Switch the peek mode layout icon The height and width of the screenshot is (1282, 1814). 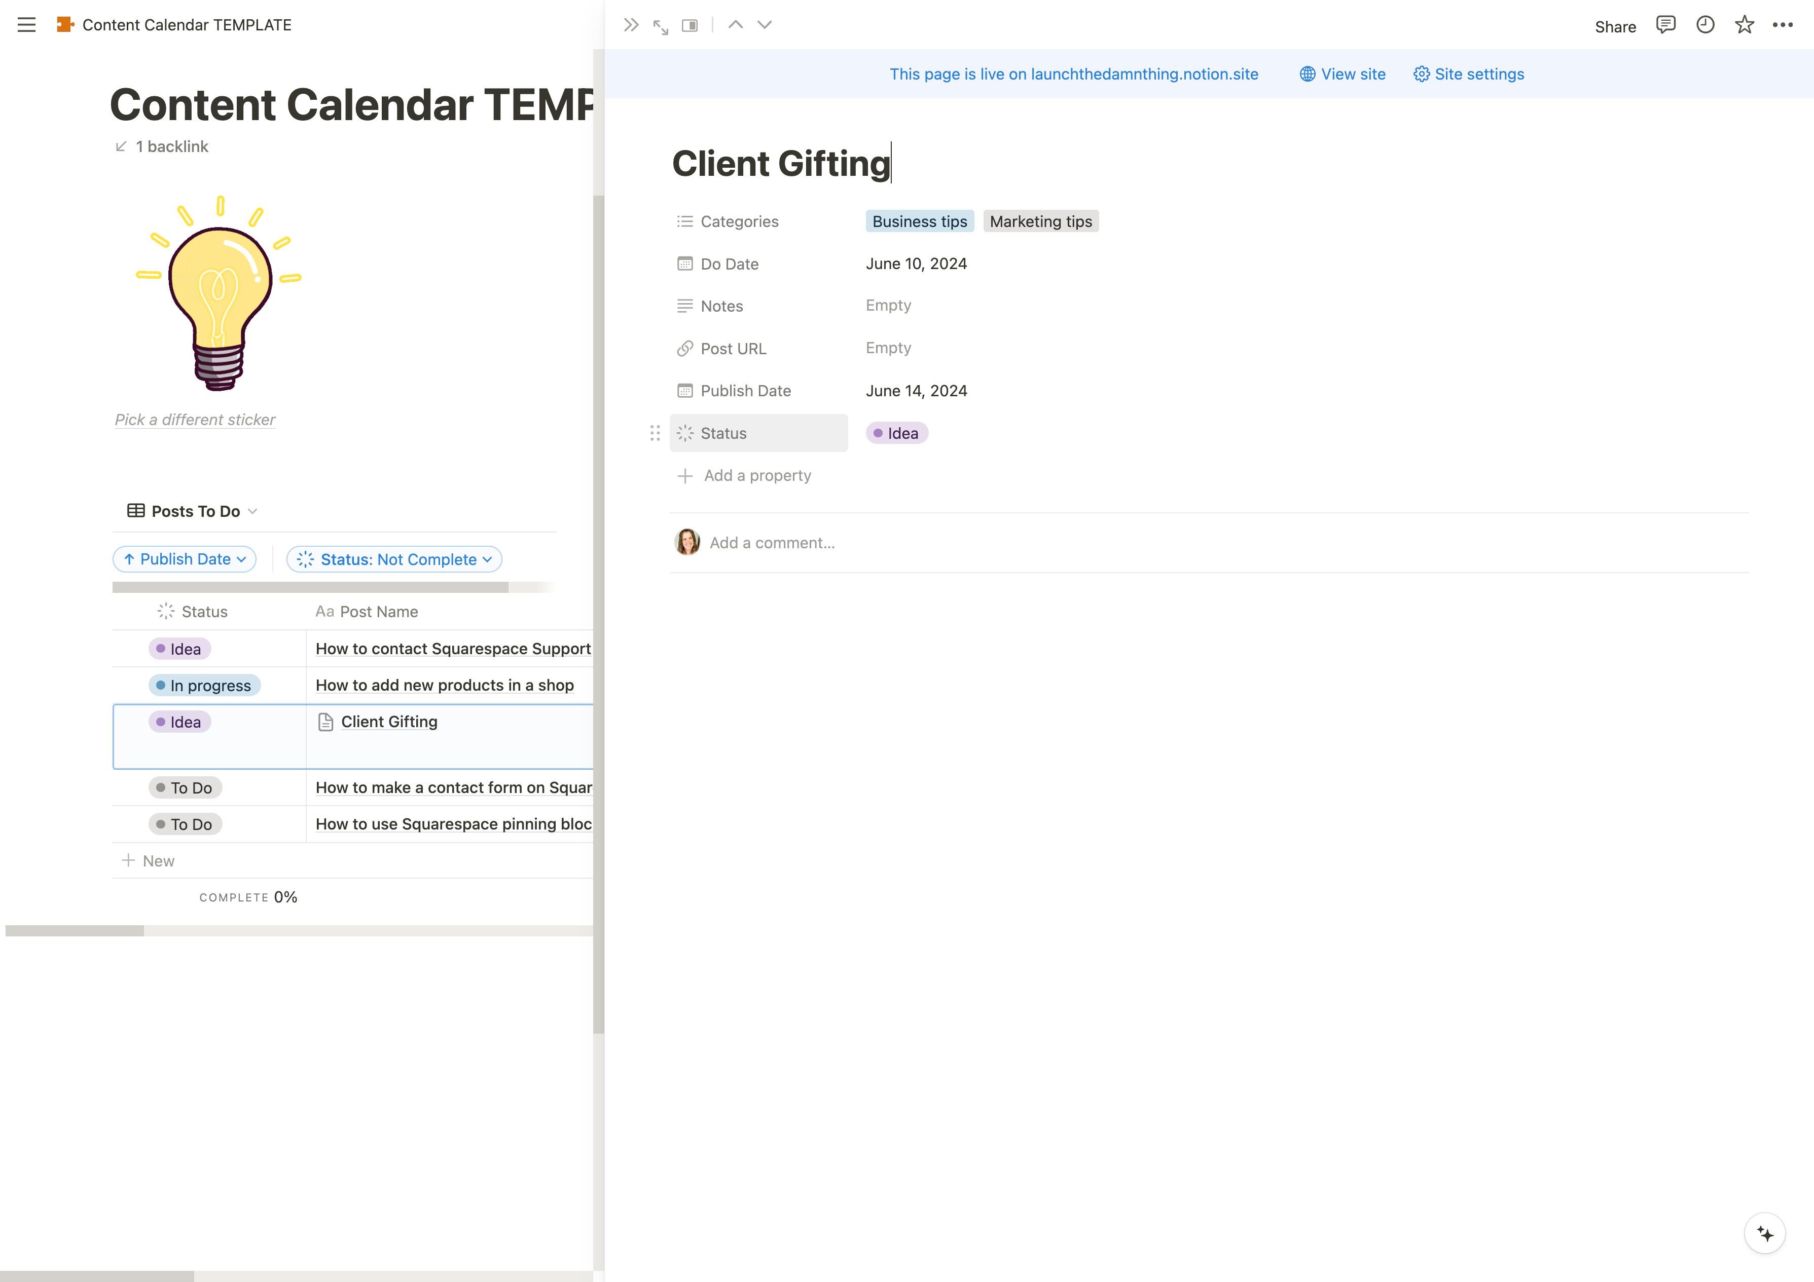690,26
